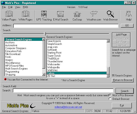Open the Help menu
Image resolution: width=137 pixels, height=114 pixels.
coord(25,7)
